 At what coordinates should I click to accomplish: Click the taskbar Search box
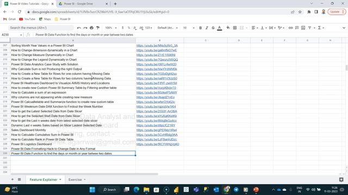[110, 190]
